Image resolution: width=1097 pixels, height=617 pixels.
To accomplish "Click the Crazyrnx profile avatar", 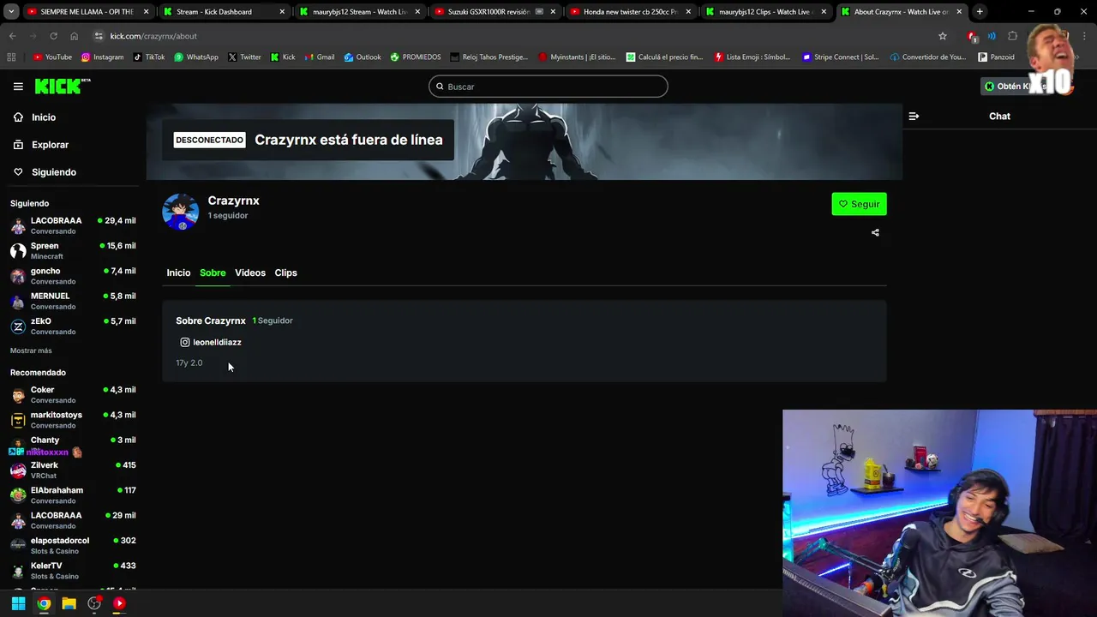I will click(181, 211).
